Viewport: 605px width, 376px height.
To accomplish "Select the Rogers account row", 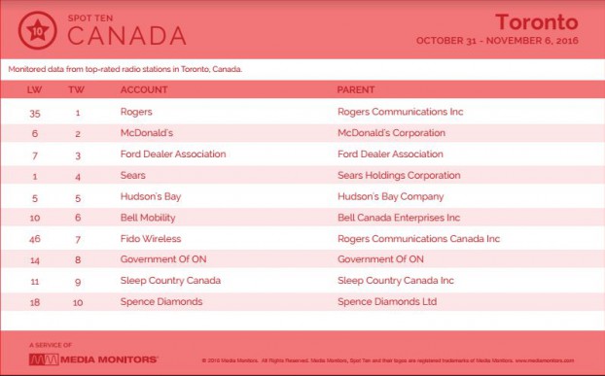I will 302,112.
